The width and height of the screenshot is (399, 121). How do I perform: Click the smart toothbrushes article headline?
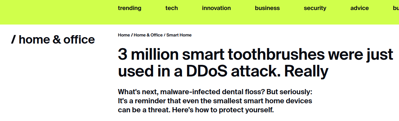255,63
